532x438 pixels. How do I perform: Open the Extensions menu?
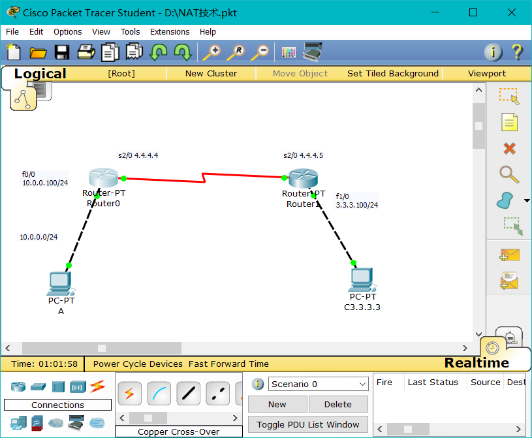(x=170, y=32)
